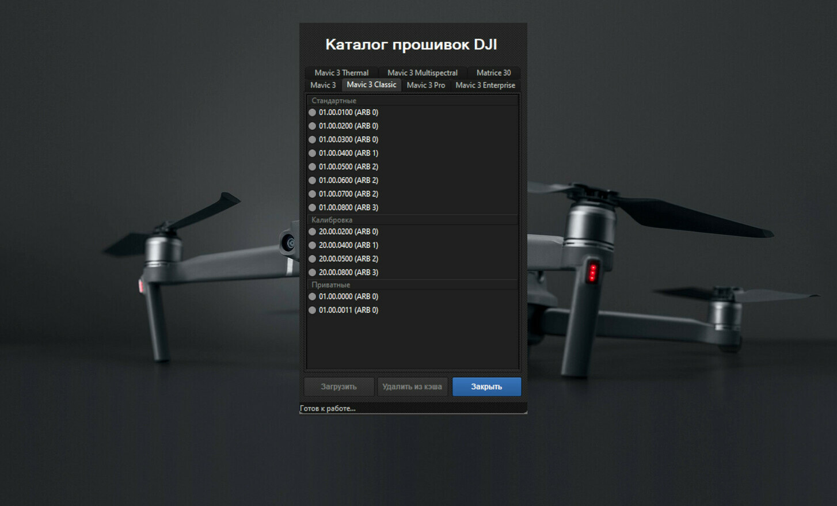Choose firmware 01.00.0800 (ARB 3)
837x506 pixels.
point(348,207)
